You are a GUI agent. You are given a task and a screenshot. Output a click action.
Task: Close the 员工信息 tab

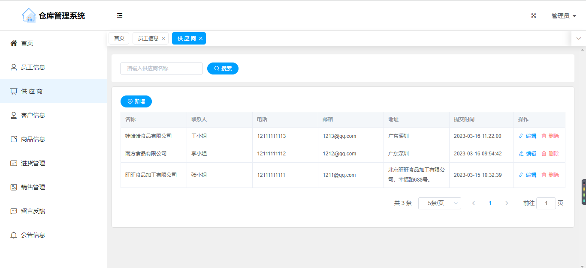point(163,39)
